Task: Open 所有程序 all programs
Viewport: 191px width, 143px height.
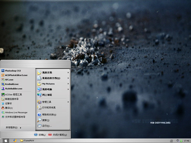Action: click(13, 127)
